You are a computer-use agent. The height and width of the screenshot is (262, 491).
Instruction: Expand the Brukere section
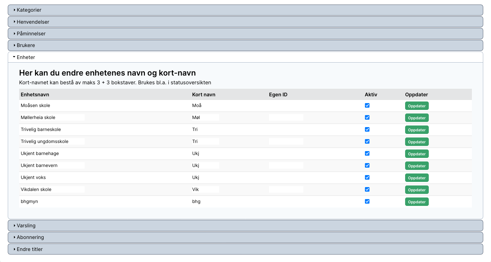(245, 45)
